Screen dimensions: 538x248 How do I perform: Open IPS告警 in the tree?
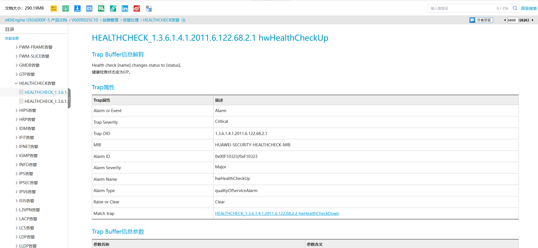(x=26, y=174)
